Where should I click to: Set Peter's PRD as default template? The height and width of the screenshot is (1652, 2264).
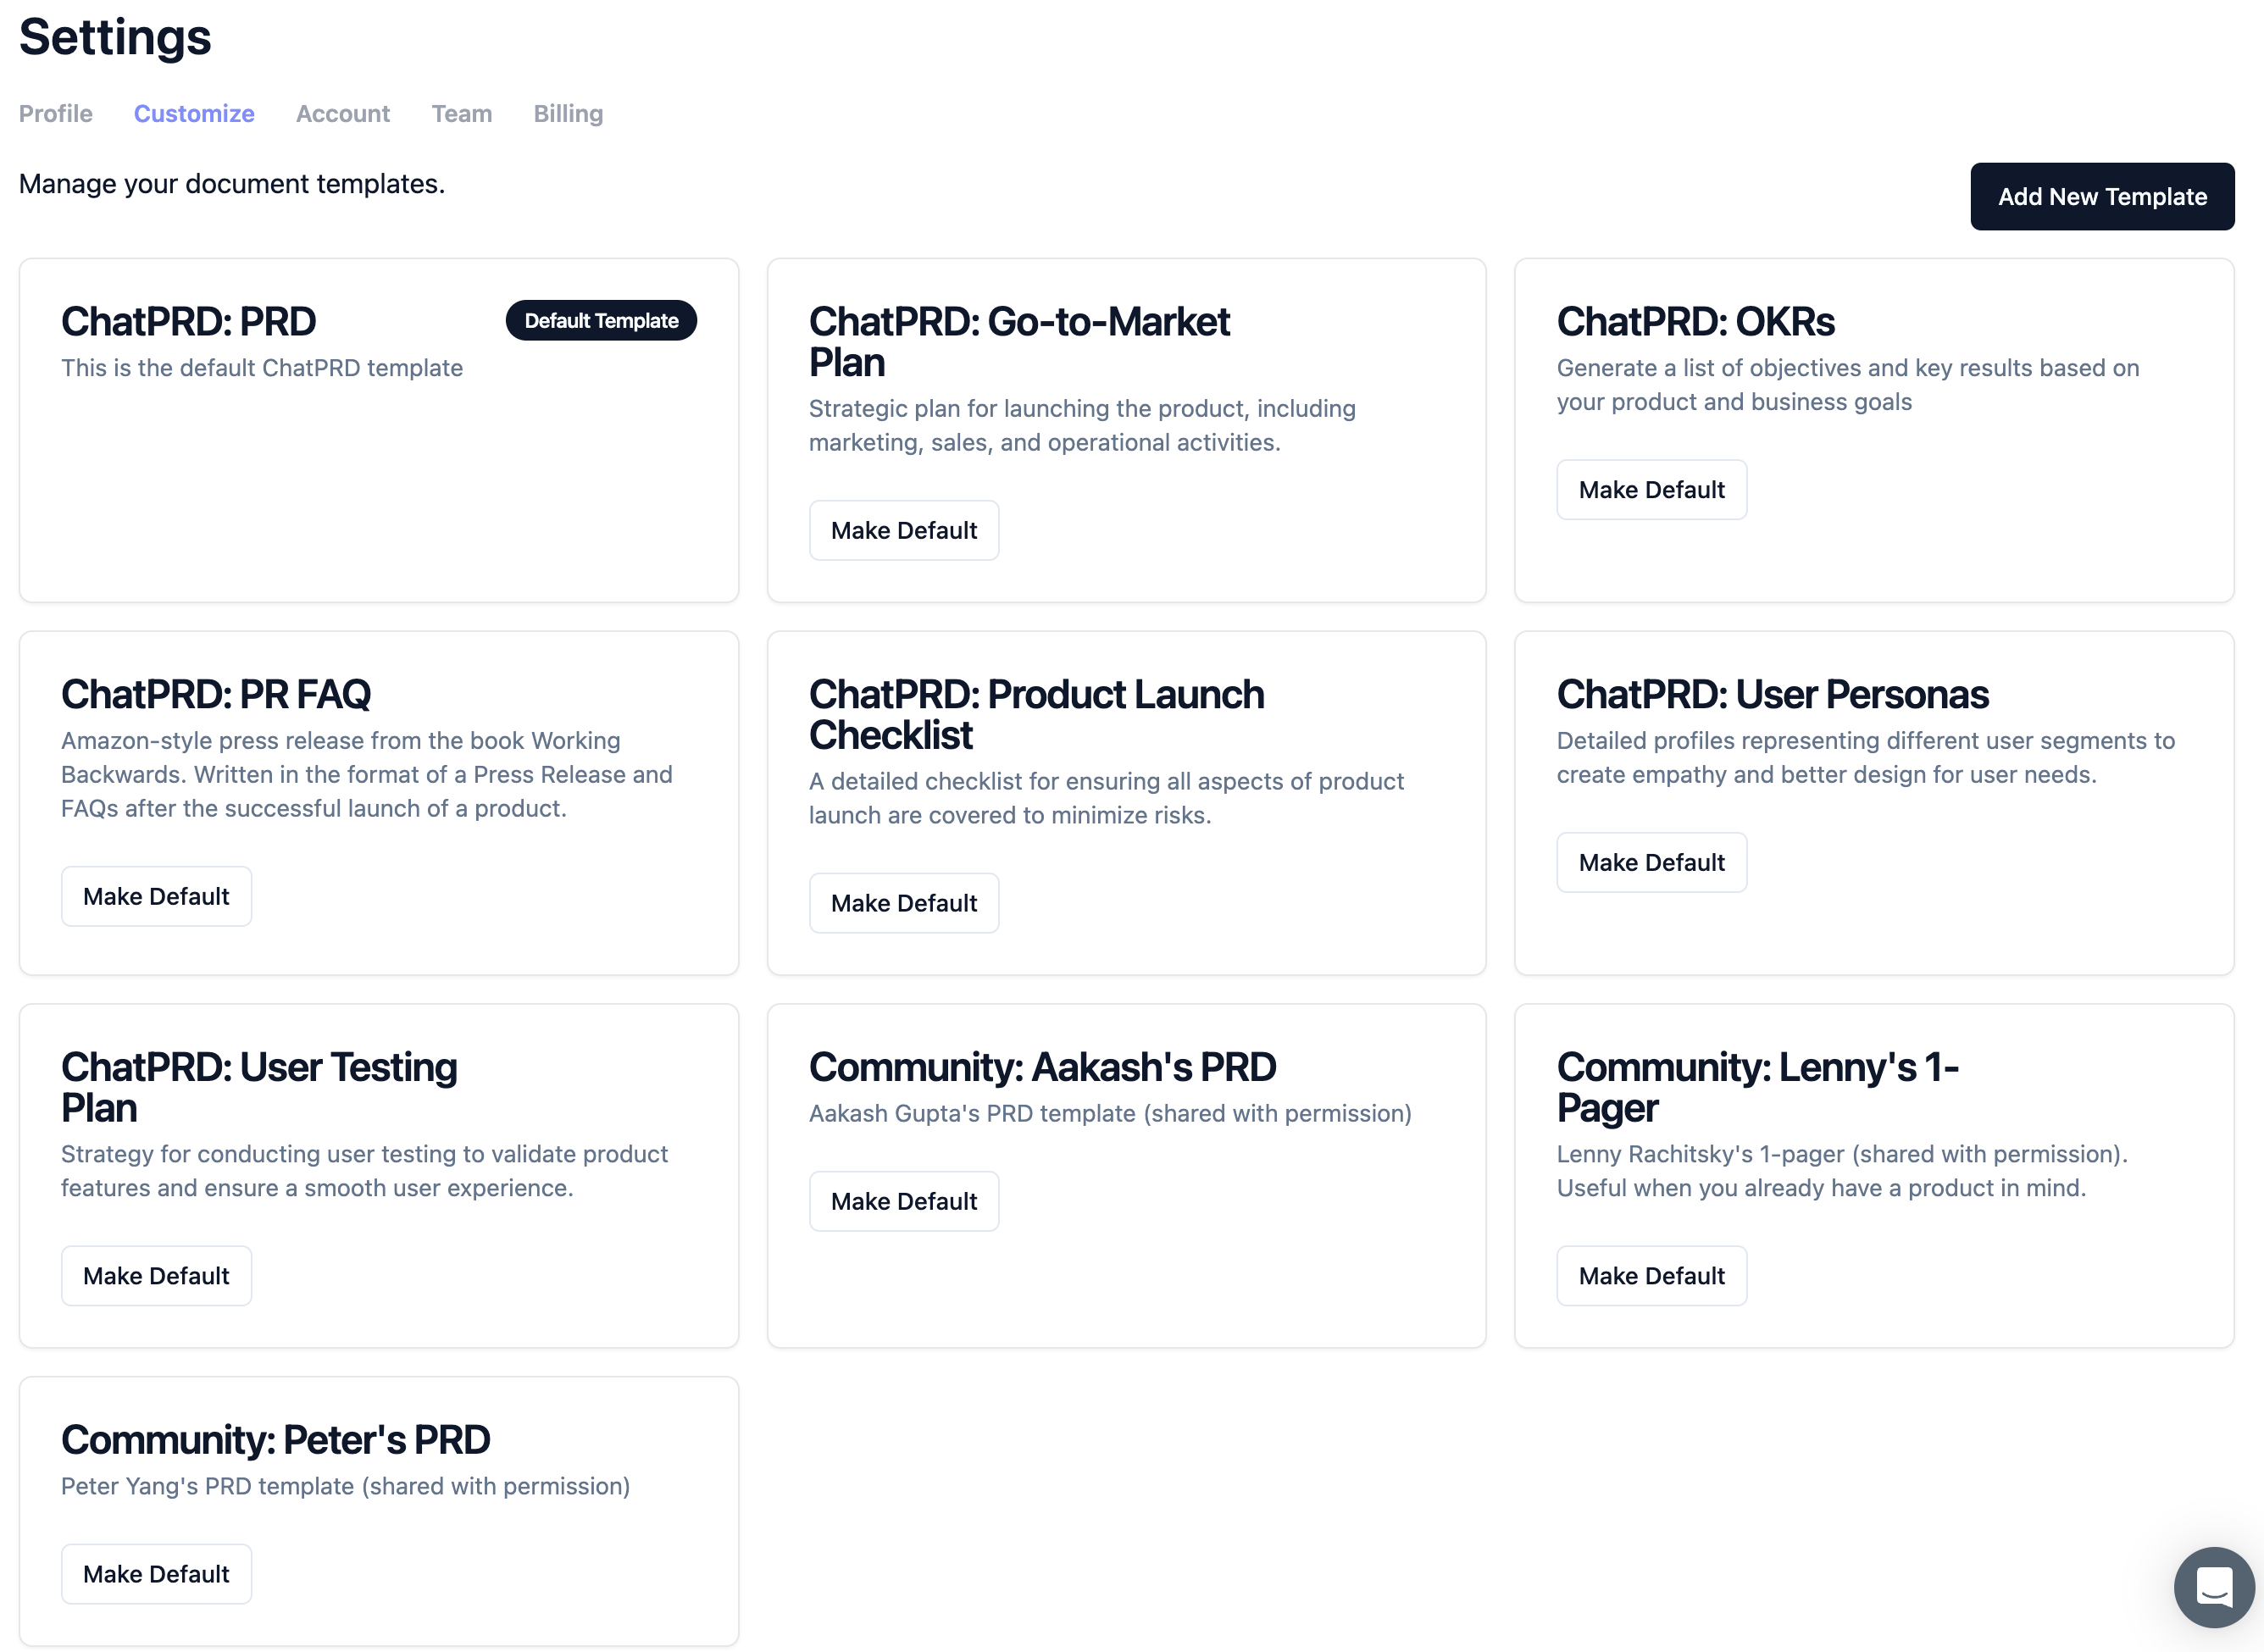(156, 1575)
